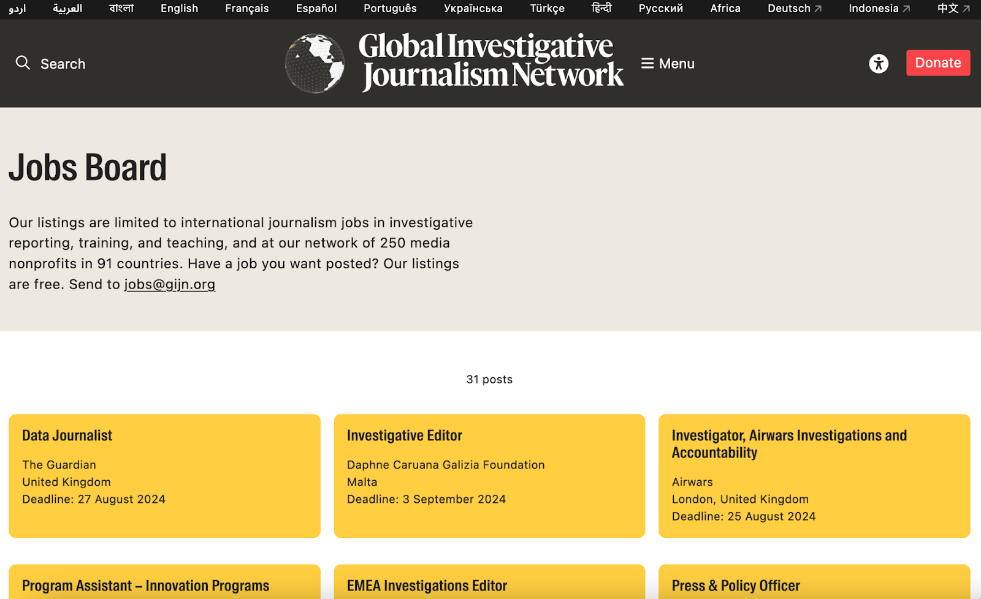Switch language to Español

(x=316, y=9)
